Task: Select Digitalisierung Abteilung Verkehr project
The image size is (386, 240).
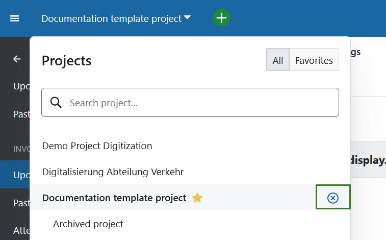Action: (x=113, y=172)
